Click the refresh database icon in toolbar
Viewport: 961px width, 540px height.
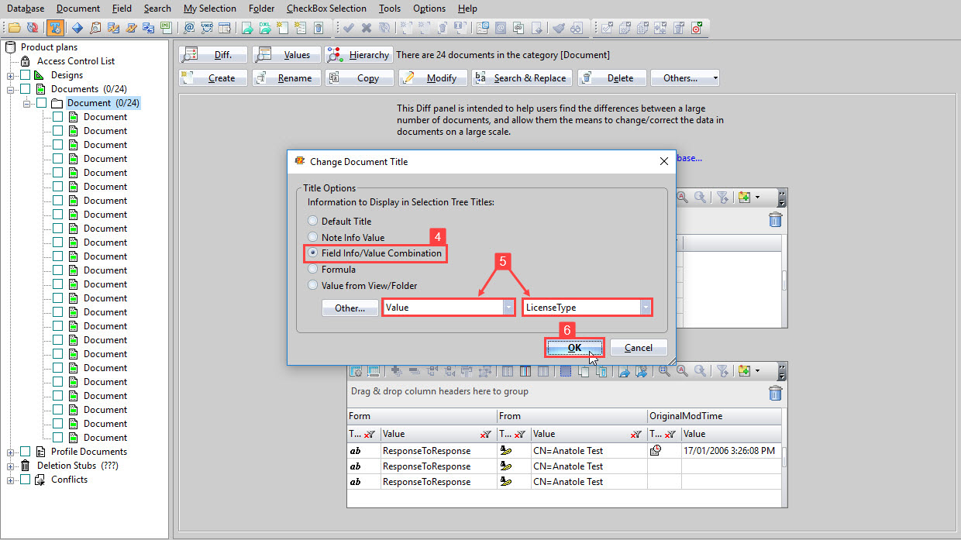(x=33, y=28)
